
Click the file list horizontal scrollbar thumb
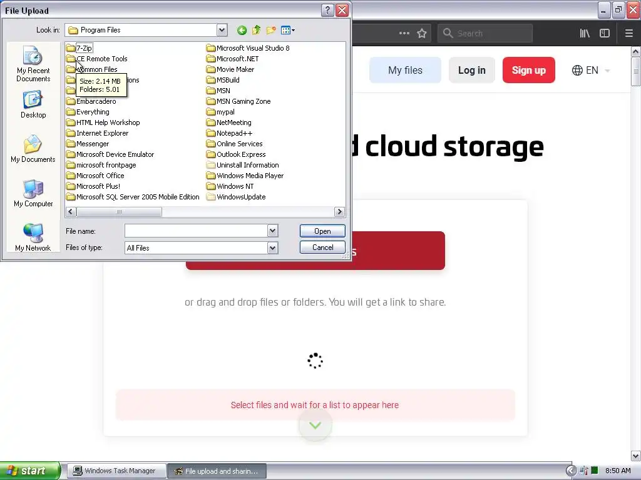pyautogui.click(x=119, y=211)
